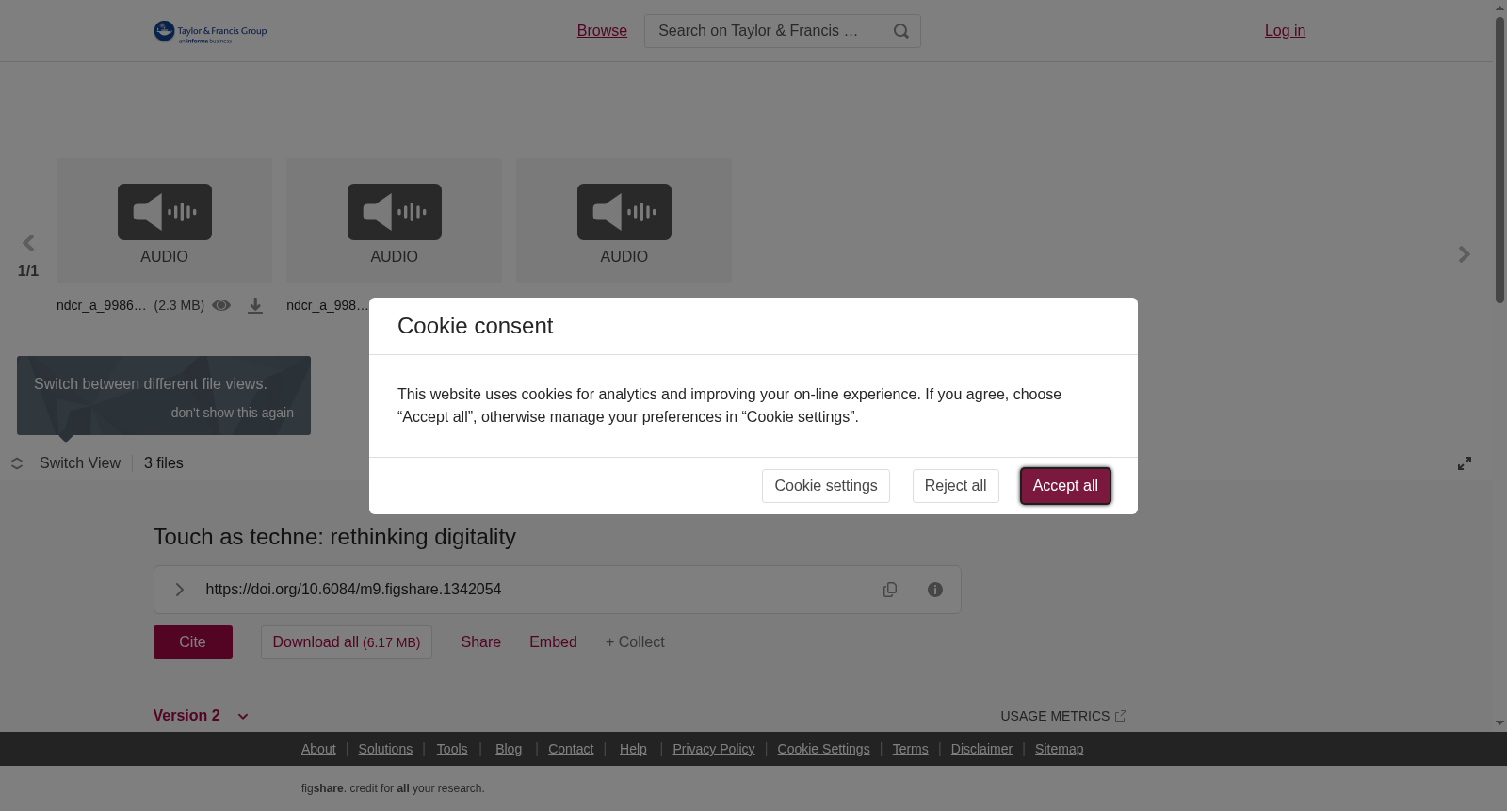Image resolution: width=1507 pixels, height=811 pixels.
Task: Click the page vertical scrollbar
Action: tap(1499, 160)
